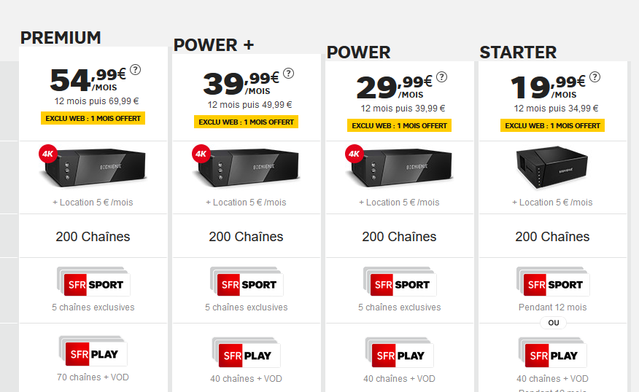Image resolution: width=639 pixels, height=392 pixels.
Task: Select the Power + offer heading
Action: point(214,45)
